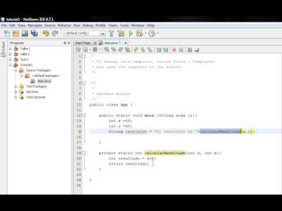
Task: Click the Profile Main Project icon
Action: (152, 33)
